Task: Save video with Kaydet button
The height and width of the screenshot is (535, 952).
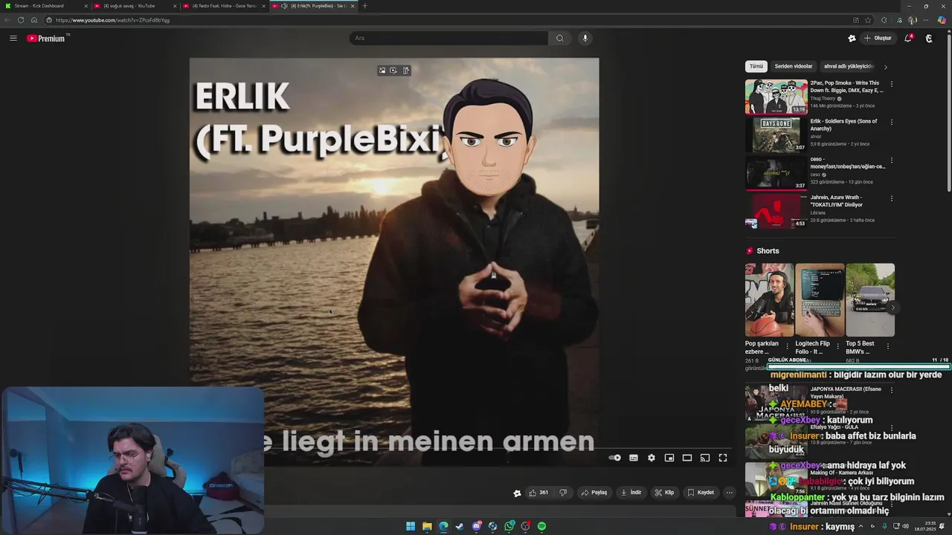Action: click(x=701, y=492)
